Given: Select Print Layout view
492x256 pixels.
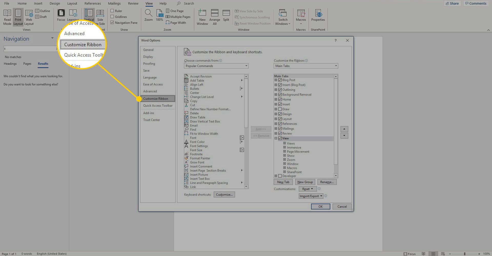Looking at the screenshot, I should tap(18, 17).
